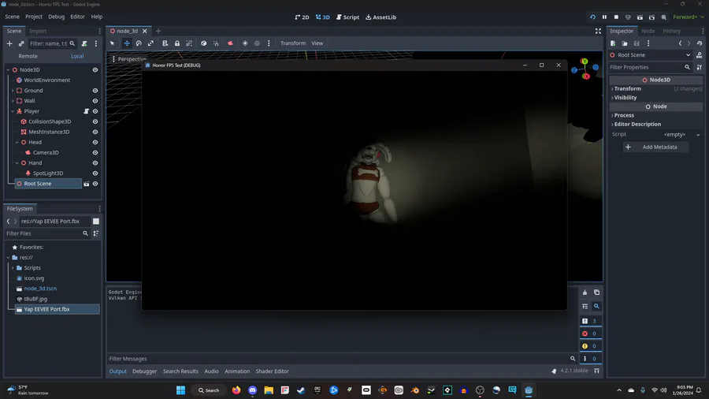This screenshot has height=399, width=709.
Task: Activate the Rotate Mode tool
Action: point(139,43)
